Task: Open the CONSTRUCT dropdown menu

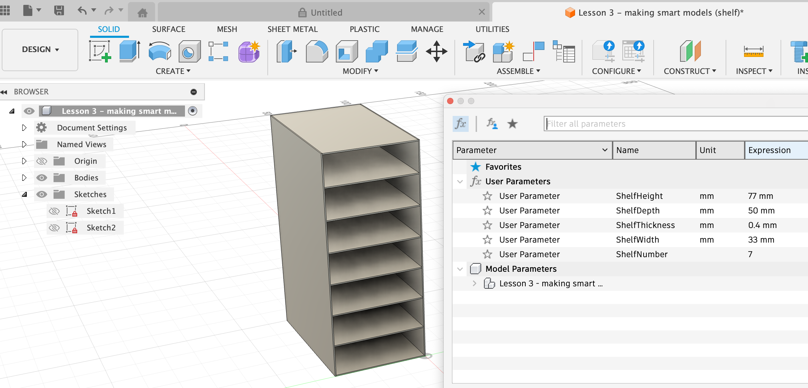Action: (x=690, y=71)
